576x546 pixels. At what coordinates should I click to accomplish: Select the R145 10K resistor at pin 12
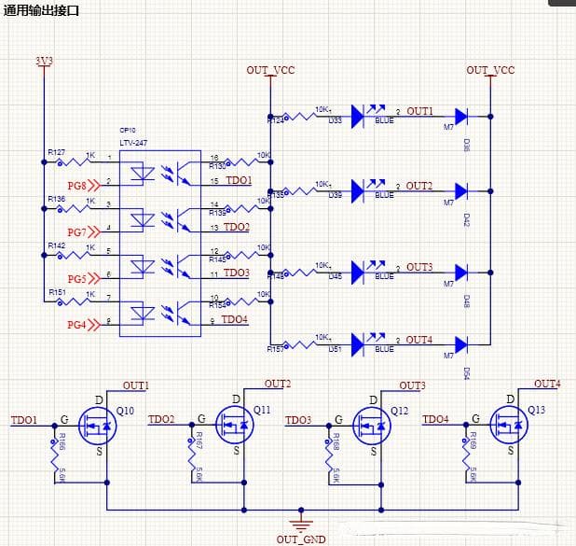tap(241, 255)
